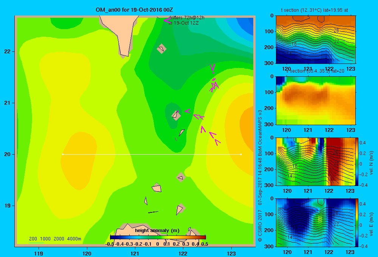This screenshot has width=378, height=257.
Task: Click the "4000m" depth contour legend entry
Action: [x=74, y=239]
